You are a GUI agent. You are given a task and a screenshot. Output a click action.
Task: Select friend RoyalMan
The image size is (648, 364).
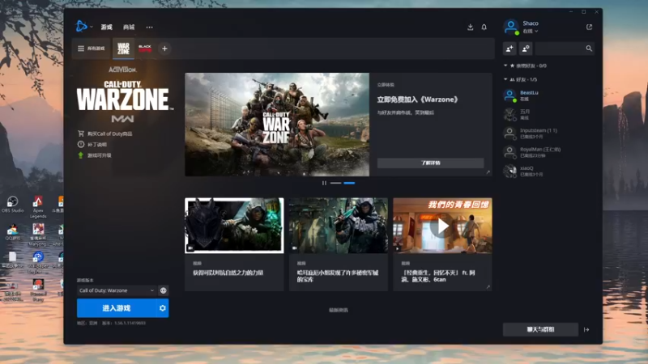[x=548, y=152]
